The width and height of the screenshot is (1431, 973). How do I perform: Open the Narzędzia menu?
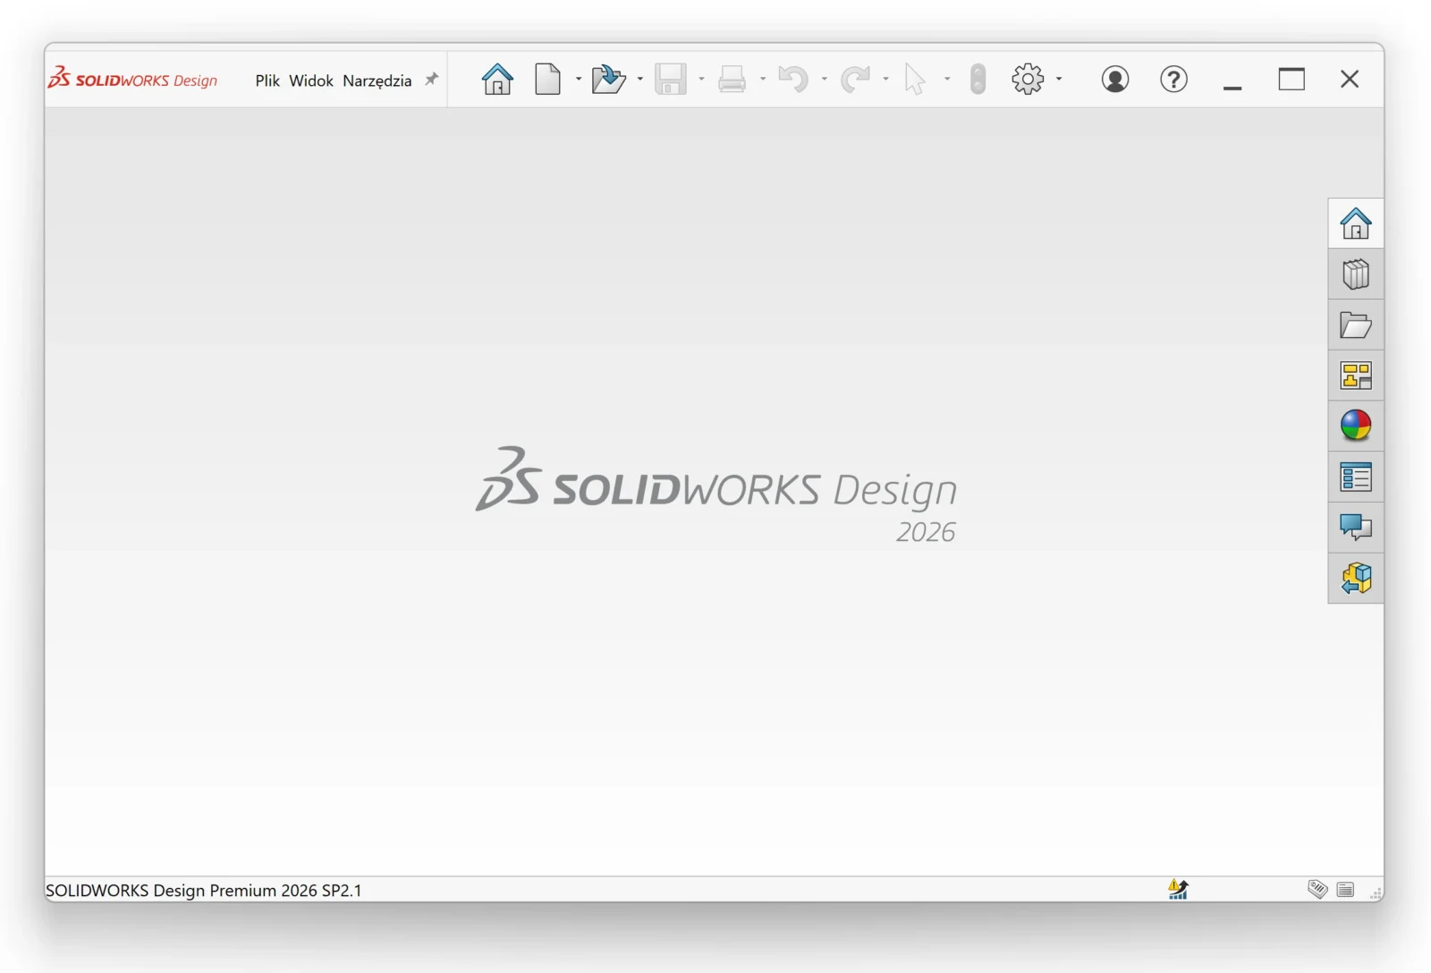(377, 80)
